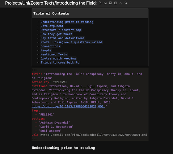Jump to Understanding prior to reading
Viewport: 173px width, 154px height.
coord(67,22)
